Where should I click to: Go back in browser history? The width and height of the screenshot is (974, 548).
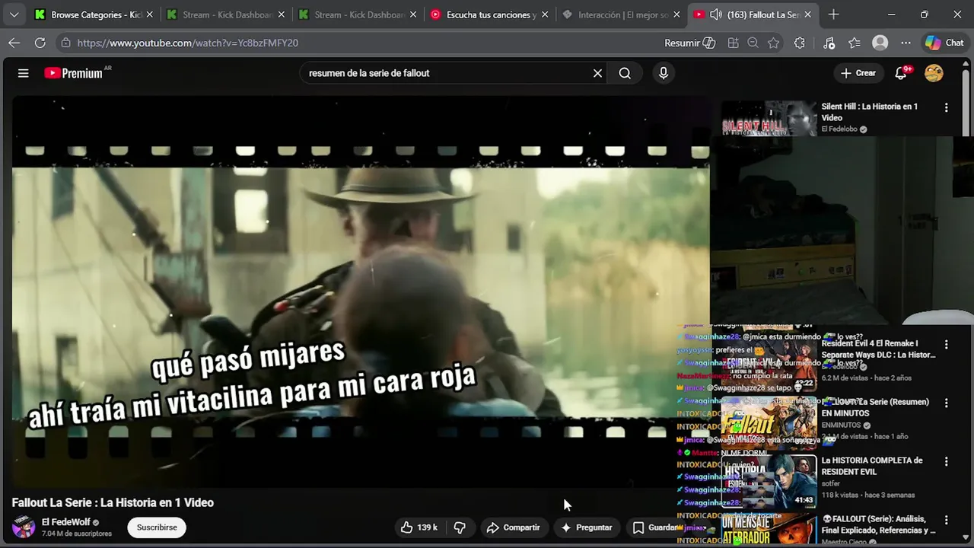click(x=14, y=43)
